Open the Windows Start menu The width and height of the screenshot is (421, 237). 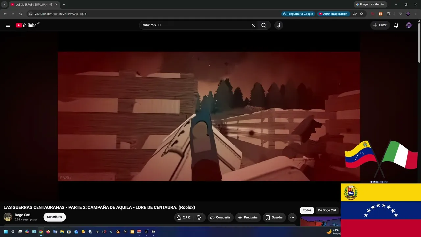(x=6, y=232)
